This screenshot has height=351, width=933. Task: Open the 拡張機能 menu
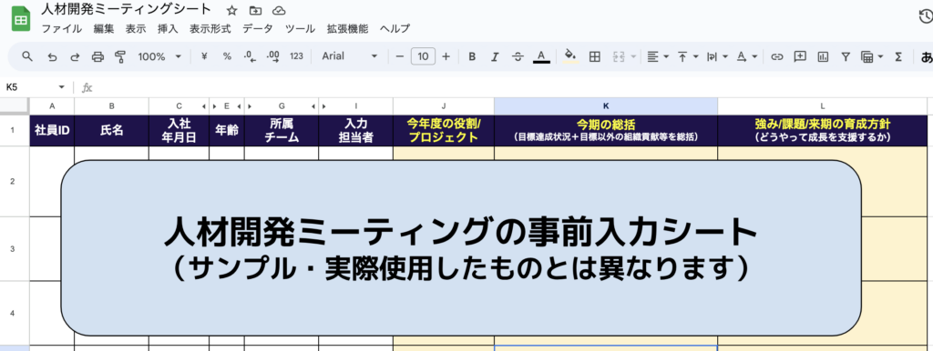[347, 28]
